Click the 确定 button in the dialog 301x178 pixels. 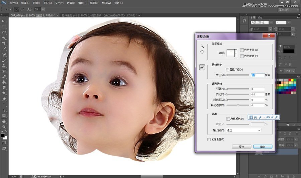tap(263, 146)
